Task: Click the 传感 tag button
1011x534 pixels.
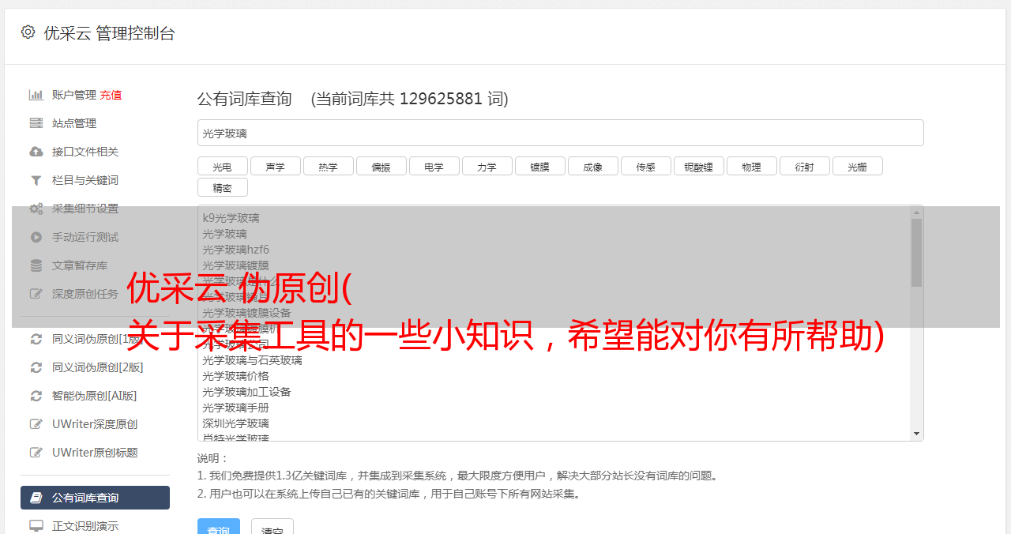Action: (x=645, y=166)
